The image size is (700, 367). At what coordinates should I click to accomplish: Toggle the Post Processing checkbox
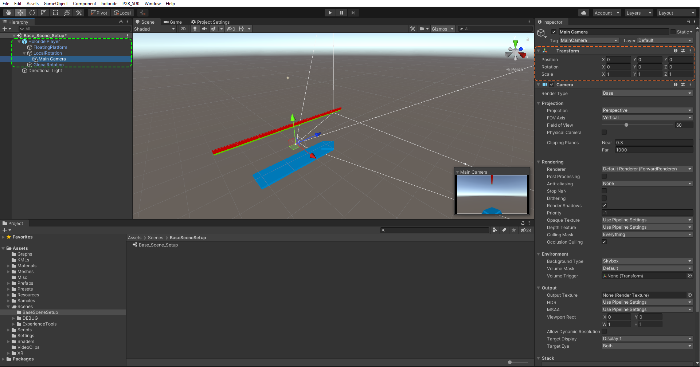pos(604,177)
